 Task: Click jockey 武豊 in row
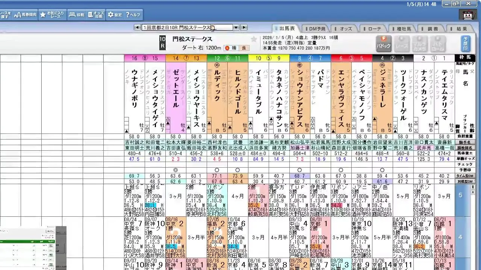(238, 142)
